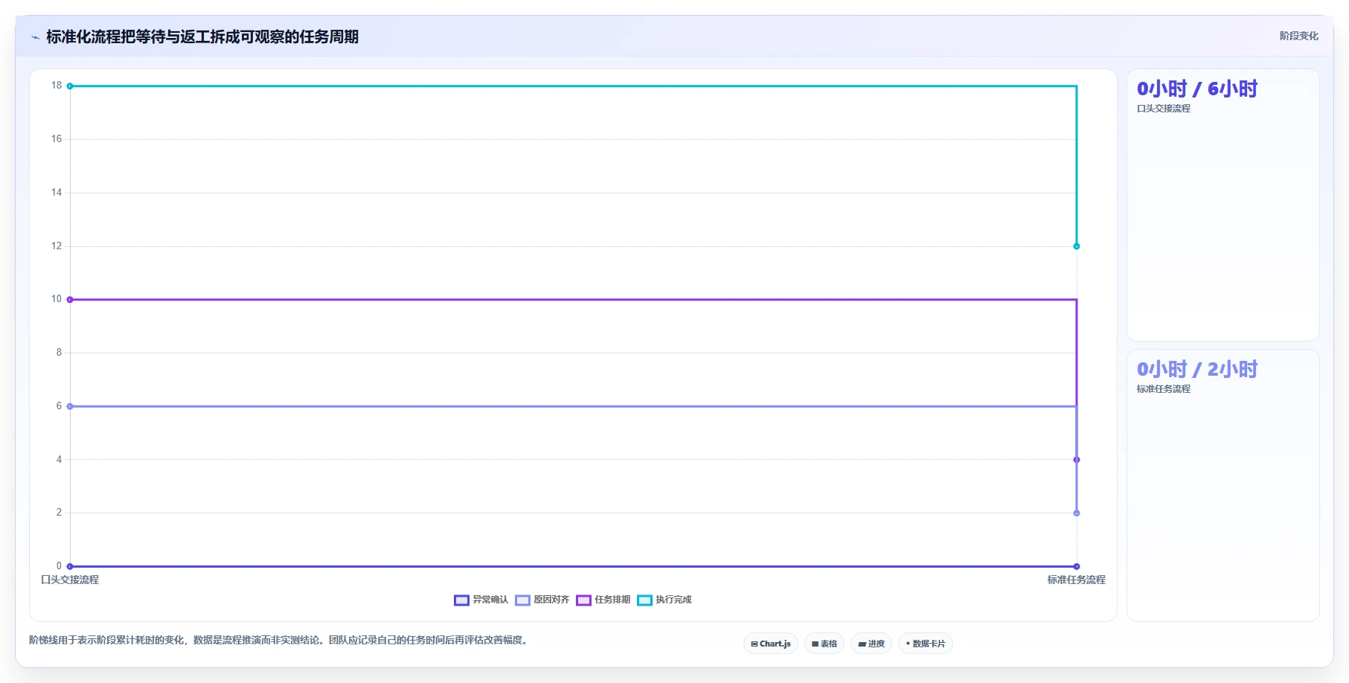This screenshot has height=683, width=1349.
Task: Select the 异常确认 point above x-axis 口头交接流程
Action: click(x=70, y=566)
